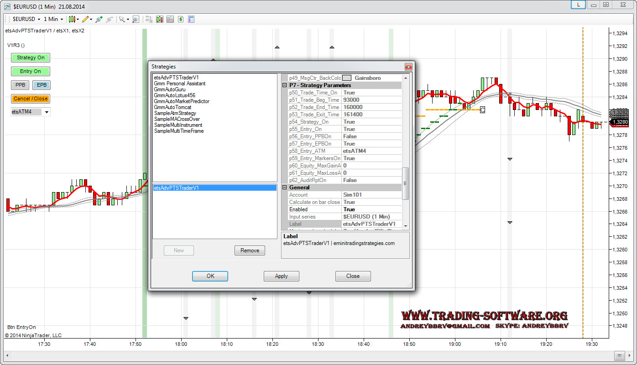The image size is (637, 365).
Task: Open the etsATM4 dropdown on chart
Action: coord(47,112)
